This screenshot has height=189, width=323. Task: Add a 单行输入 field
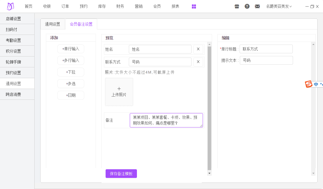[71, 49]
